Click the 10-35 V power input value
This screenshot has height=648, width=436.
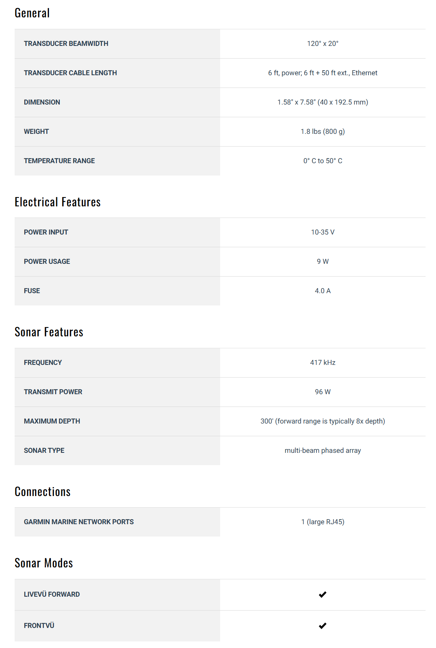point(323,232)
